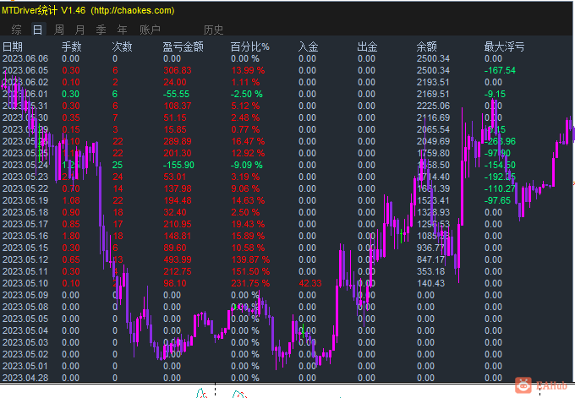Click the 余额 column header
The image size is (575, 398).
pyautogui.click(x=426, y=46)
